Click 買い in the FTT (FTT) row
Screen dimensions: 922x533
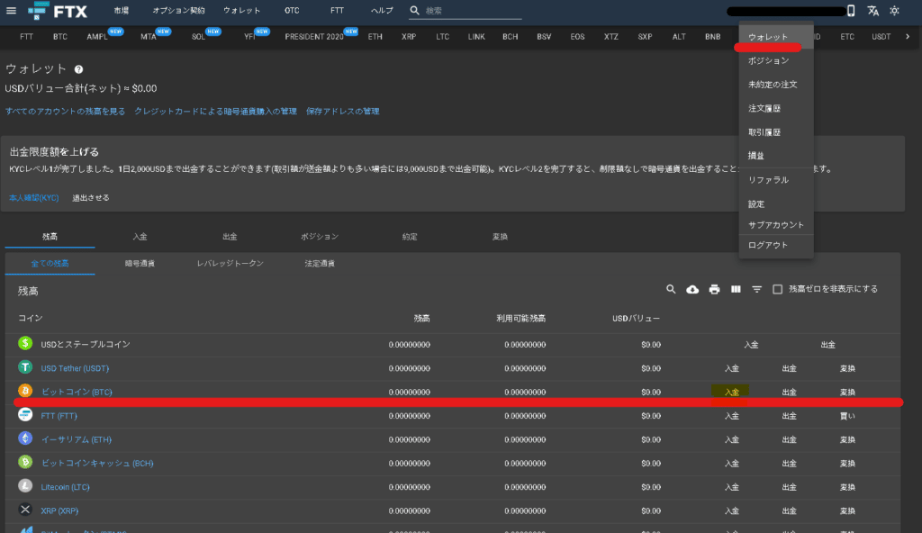(847, 416)
